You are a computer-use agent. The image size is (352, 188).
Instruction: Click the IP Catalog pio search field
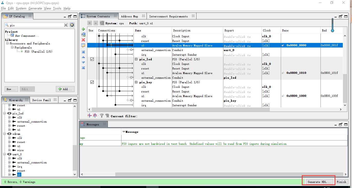point(36,25)
